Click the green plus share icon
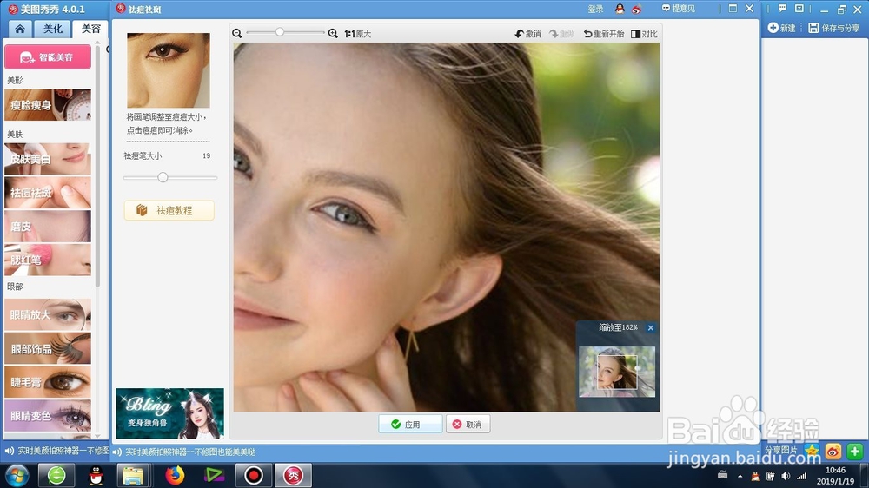The image size is (869, 488). 855,451
